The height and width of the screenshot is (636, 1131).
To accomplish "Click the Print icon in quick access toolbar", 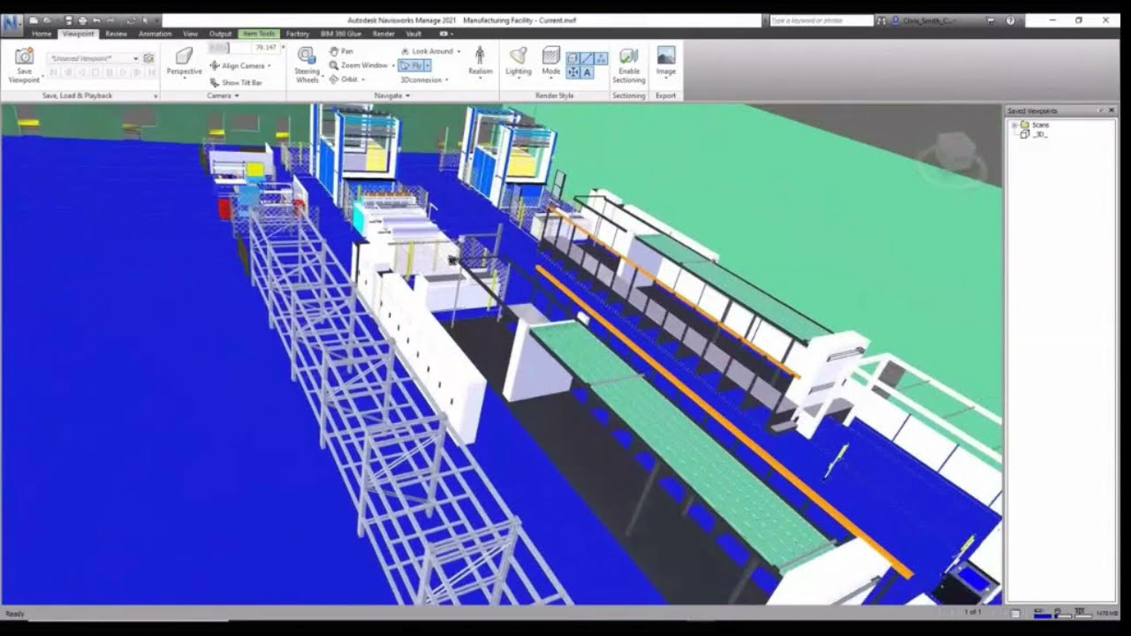I will click(x=82, y=19).
